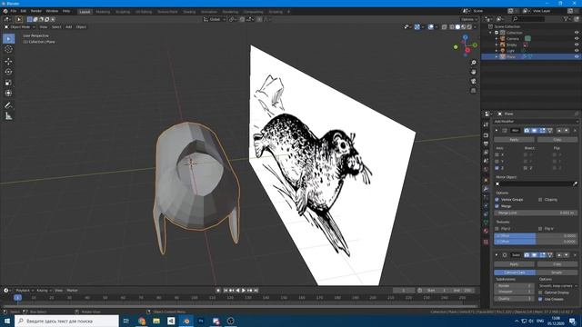Select the Cursor tool in toolbar

(x=8, y=49)
